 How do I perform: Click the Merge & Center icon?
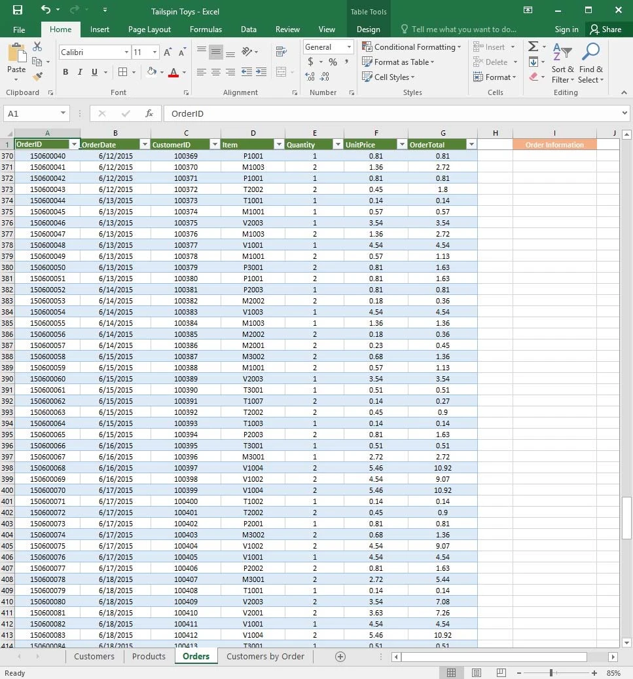pyautogui.click(x=281, y=72)
